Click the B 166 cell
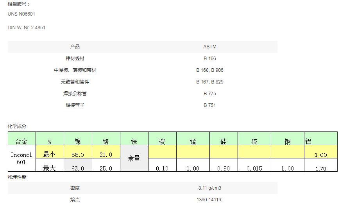 pyautogui.click(x=210, y=59)
